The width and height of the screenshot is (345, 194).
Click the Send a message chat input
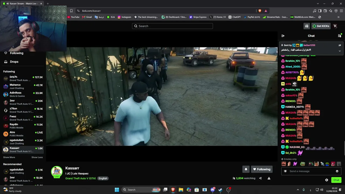[x=311, y=171]
